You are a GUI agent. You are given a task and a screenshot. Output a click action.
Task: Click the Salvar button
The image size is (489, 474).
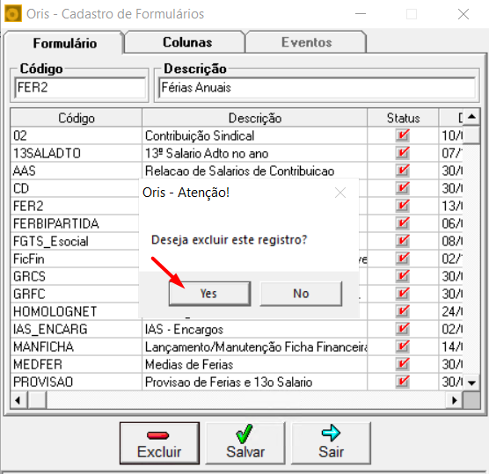[x=245, y=443]
